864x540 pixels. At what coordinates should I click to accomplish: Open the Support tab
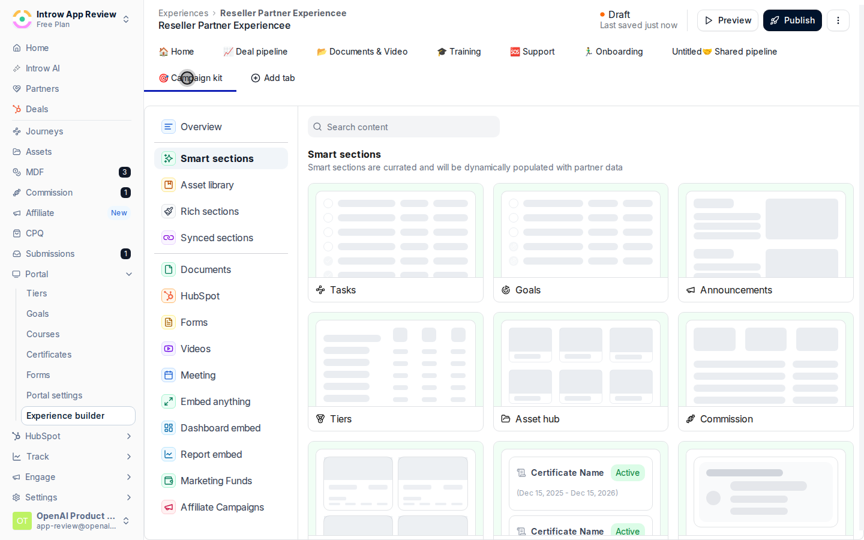coord(533,52)
